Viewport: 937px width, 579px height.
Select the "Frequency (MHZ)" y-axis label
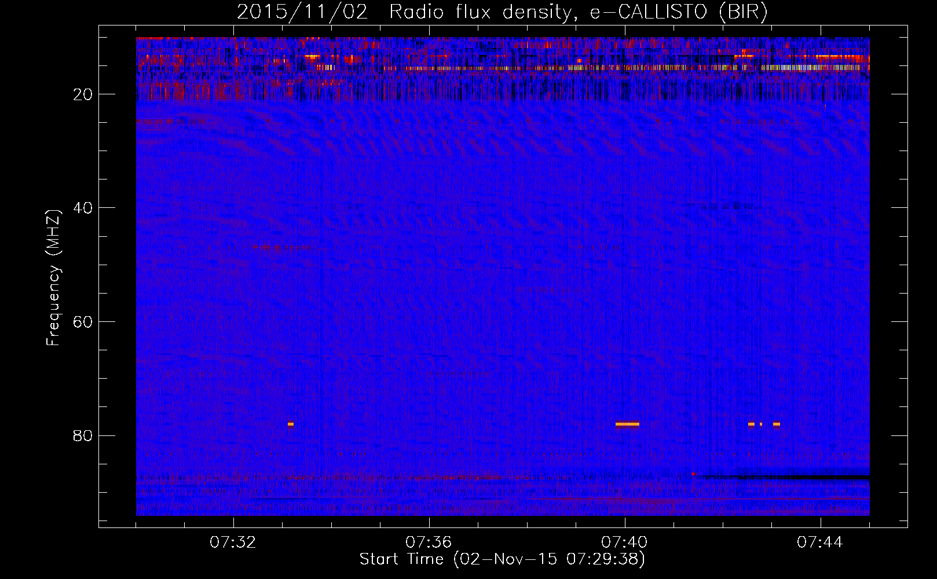tap(53, 278)
